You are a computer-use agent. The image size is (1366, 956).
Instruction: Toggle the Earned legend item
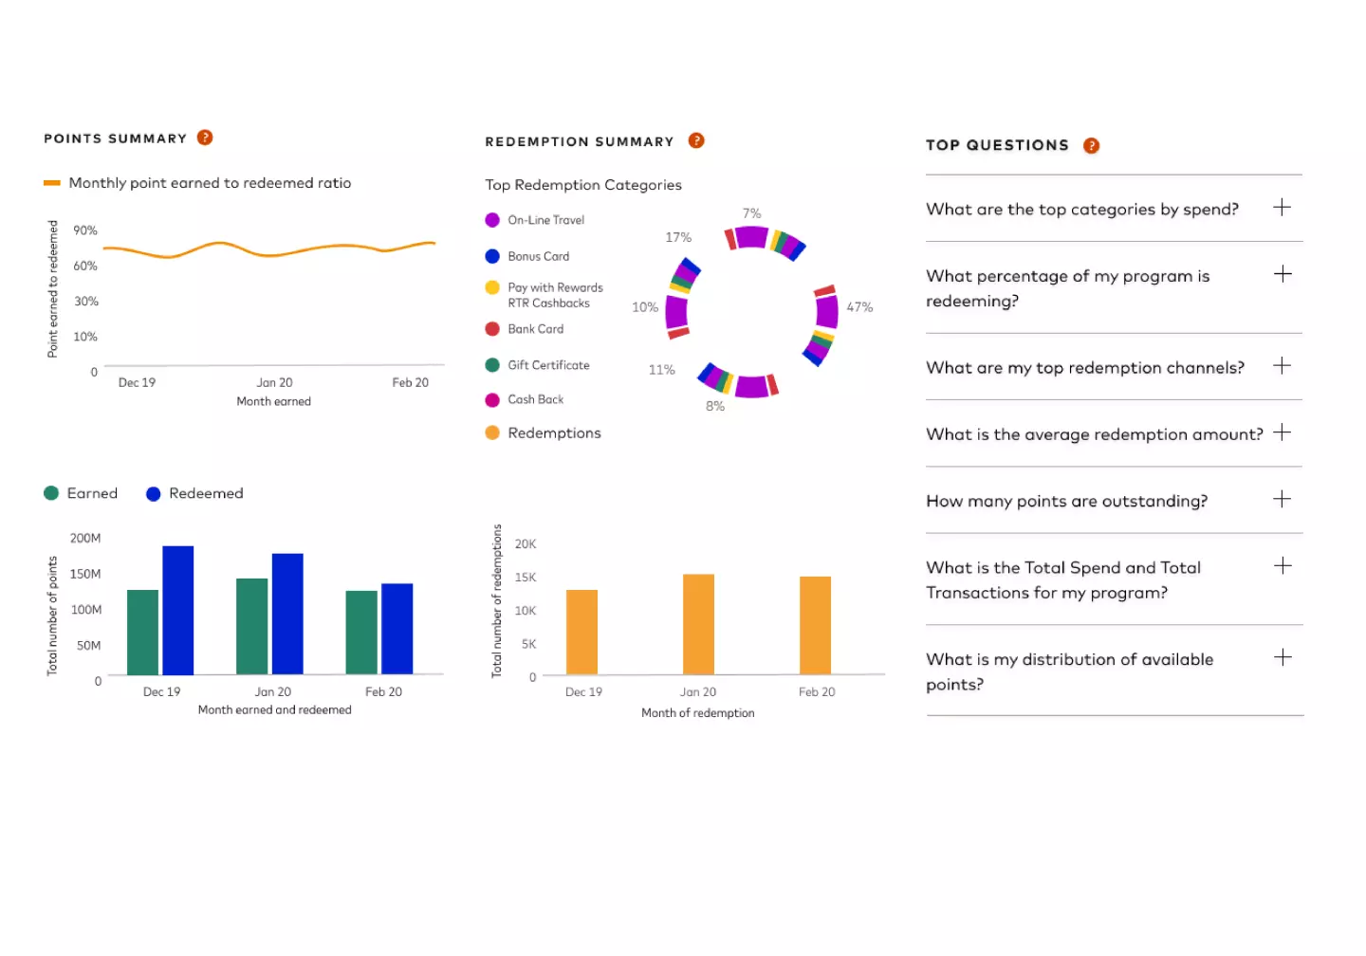[x=81, y=493]
